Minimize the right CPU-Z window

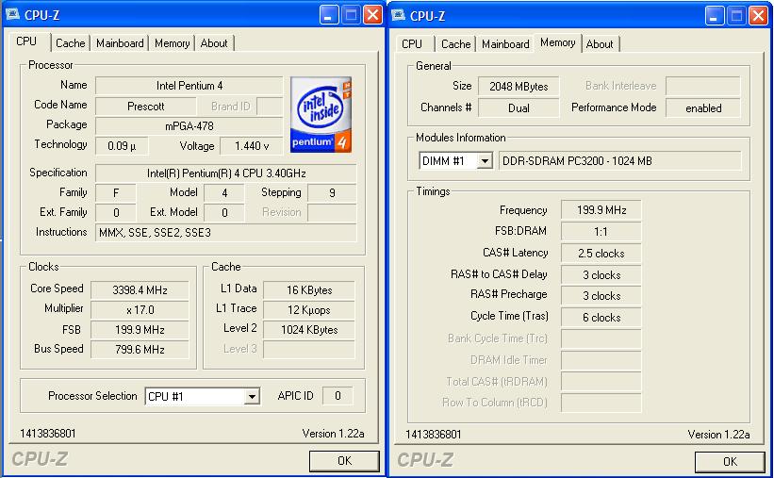coord(714,16)
